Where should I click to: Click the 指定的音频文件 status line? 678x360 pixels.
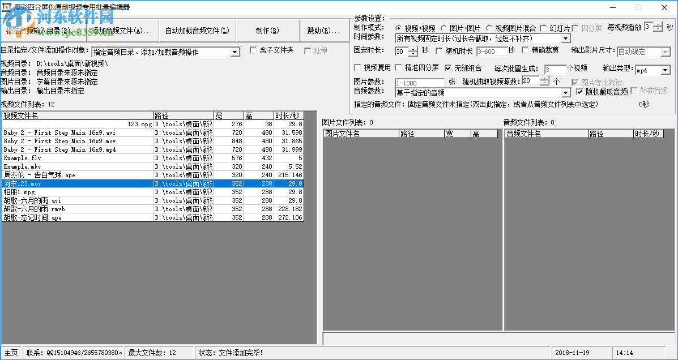click(476, 105)
